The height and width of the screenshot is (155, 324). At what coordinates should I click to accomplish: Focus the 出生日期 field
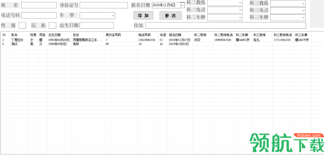click(x=97, y=25)
